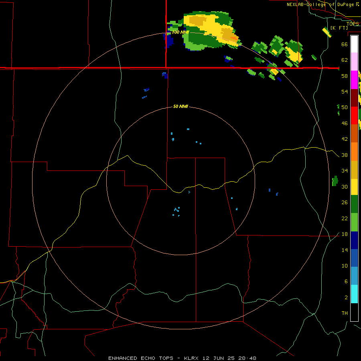Select the "54" legend value
The width and height of the screenshot is (361, 361).
click(345, 91)
